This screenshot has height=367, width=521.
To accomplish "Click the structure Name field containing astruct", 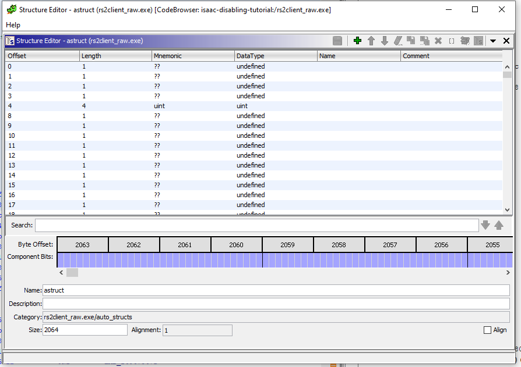I will coord(276,290).
